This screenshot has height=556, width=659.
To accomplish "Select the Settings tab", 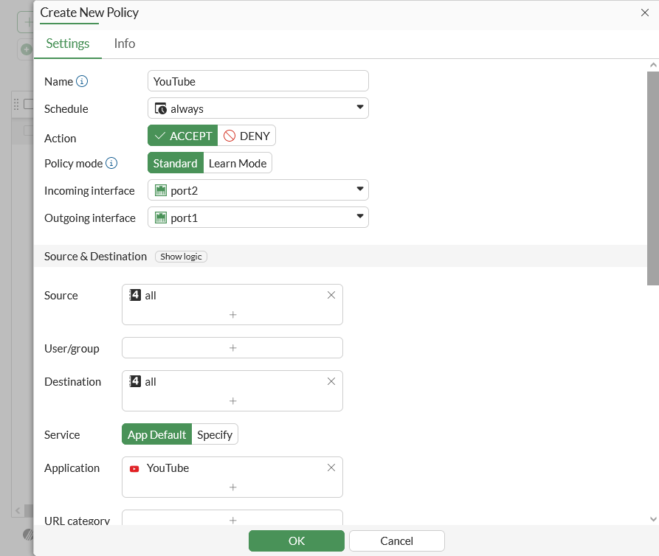I will coord(67,44).
